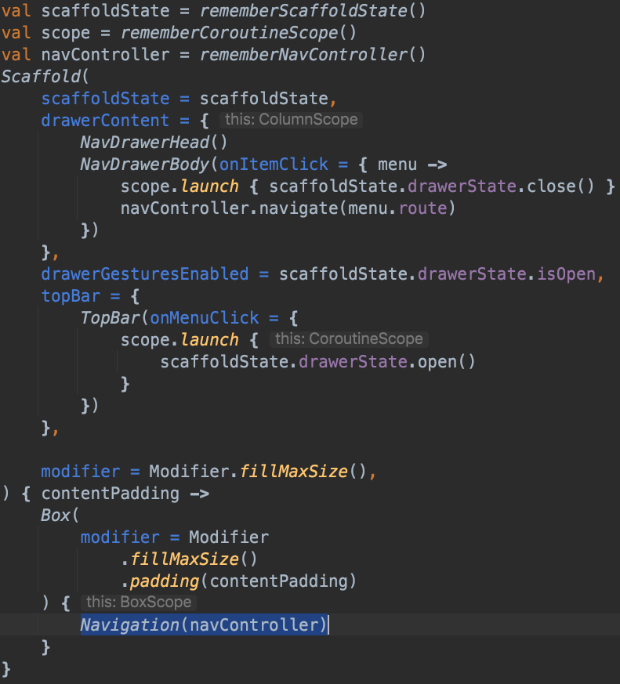The image size is (620, 684).
Task: Click the Box( composable call
Action: click(60, 516)
